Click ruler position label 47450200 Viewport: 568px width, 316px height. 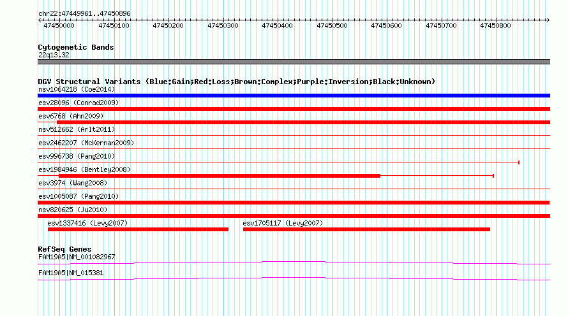pyautogui.click(x=168, y=25)
